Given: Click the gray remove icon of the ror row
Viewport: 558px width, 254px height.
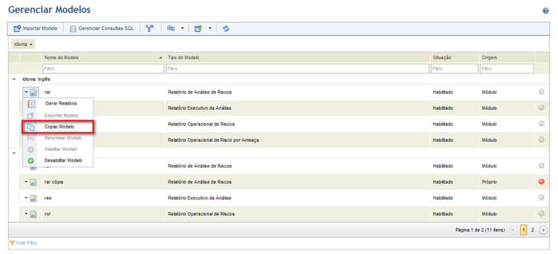Looking at the screenshot, I should (x=541, y=213).
